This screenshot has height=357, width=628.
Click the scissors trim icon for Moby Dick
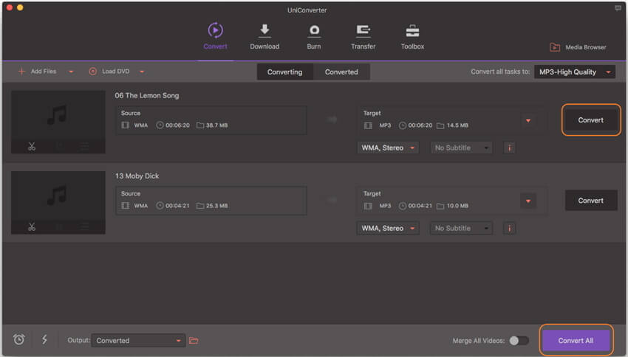32,227
